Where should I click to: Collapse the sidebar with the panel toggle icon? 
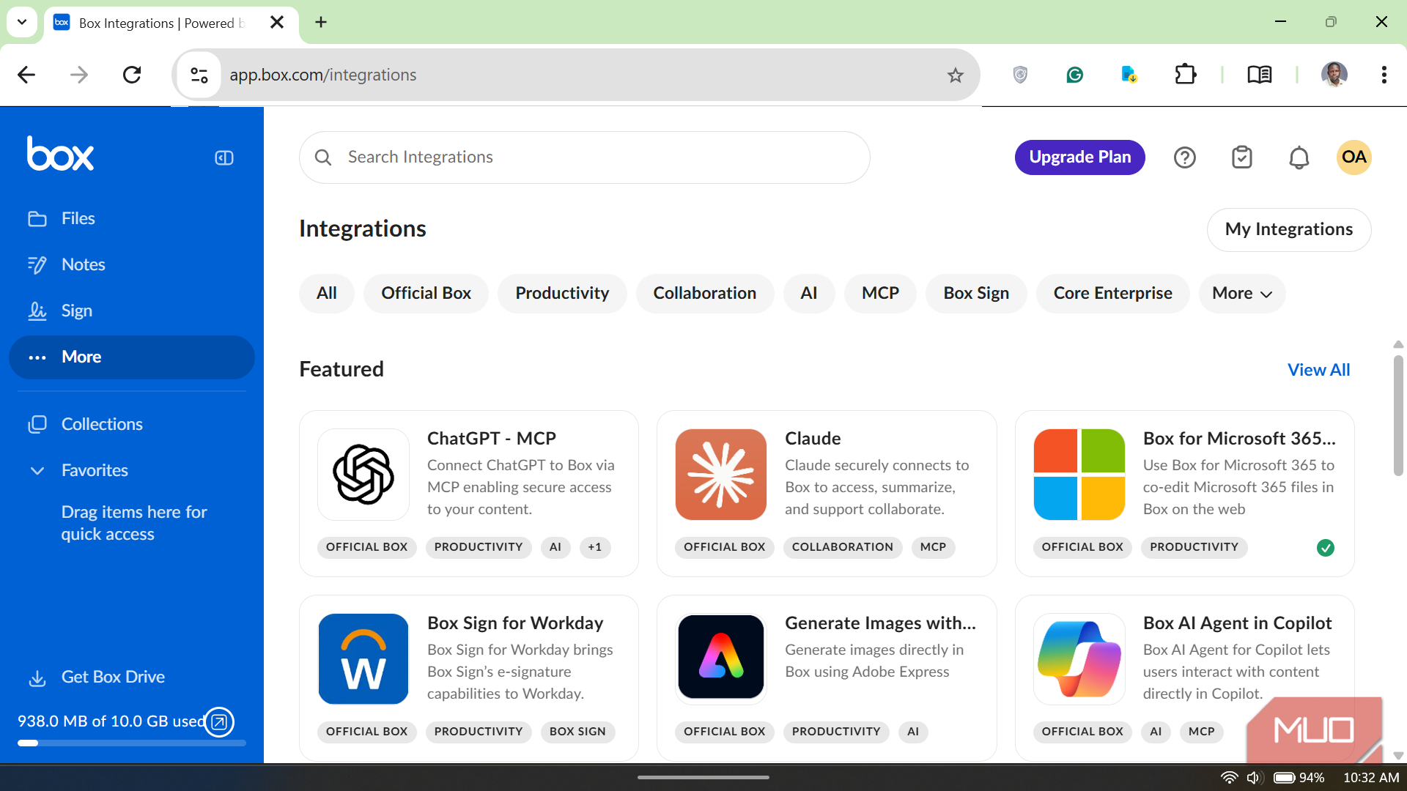click(x=224, y=158)
